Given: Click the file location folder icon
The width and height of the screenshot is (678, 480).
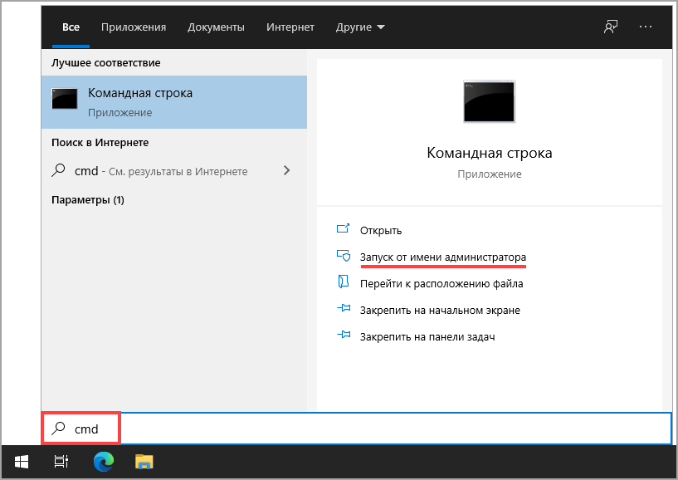Looking at the screenshot, I should 344,282.
